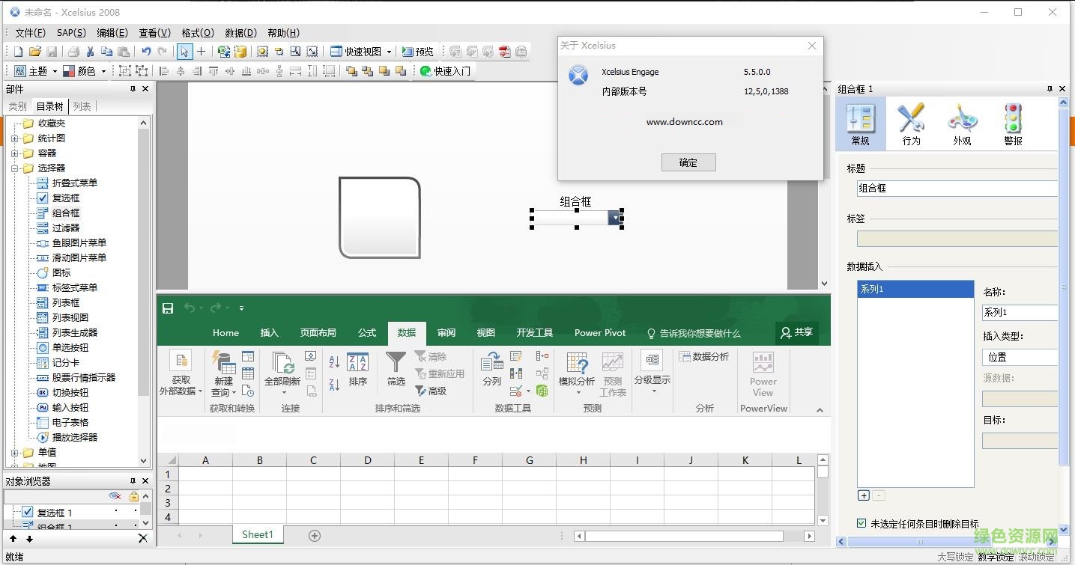This screenshot has height=565, width=1075.
Task: Open the 格式(O) menu
Action: [x=198, y=33]
